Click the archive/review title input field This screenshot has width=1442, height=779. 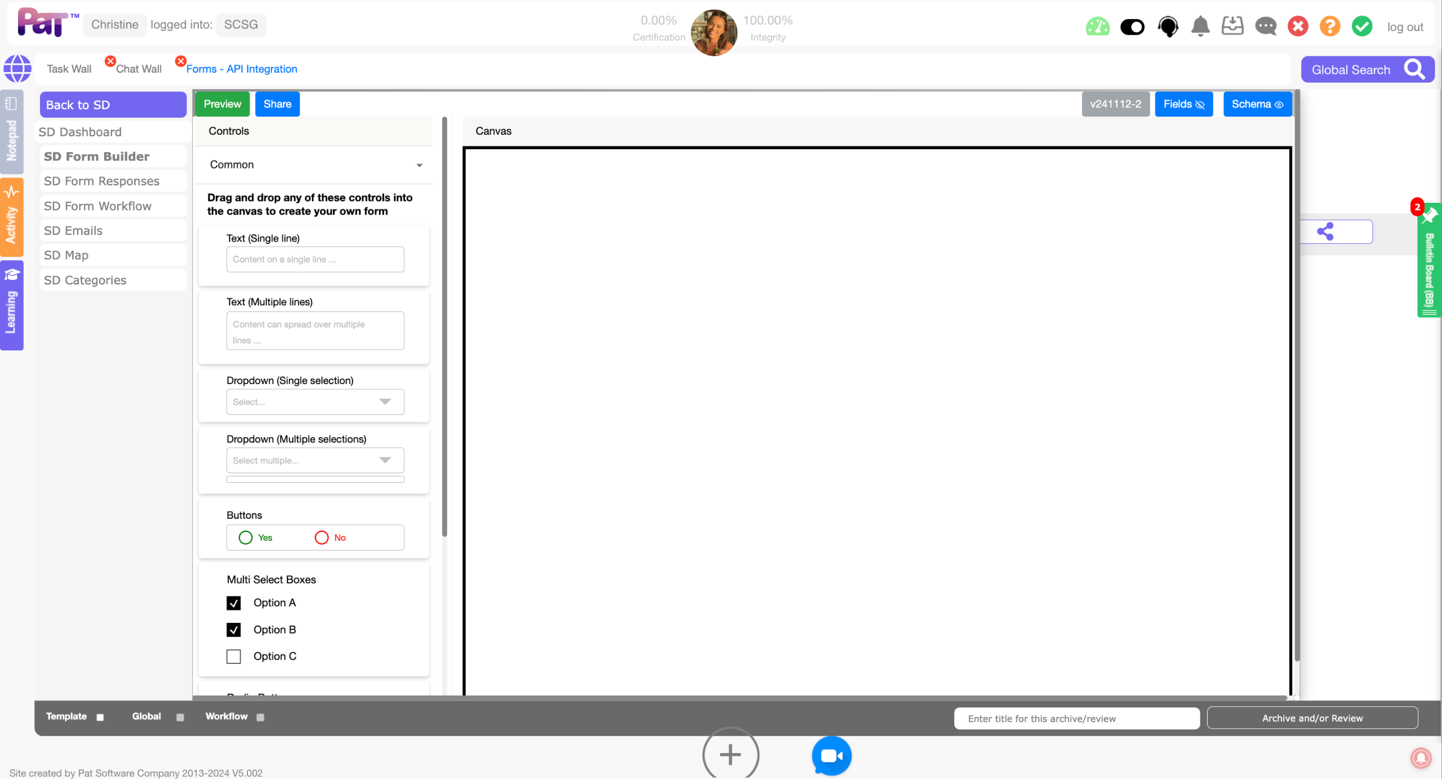pos(1076,718)
